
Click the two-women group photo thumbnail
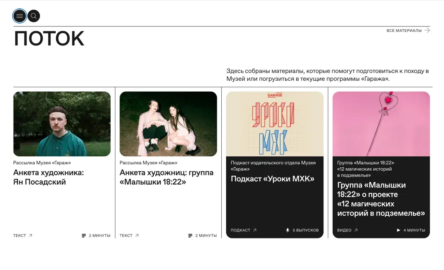168,124
